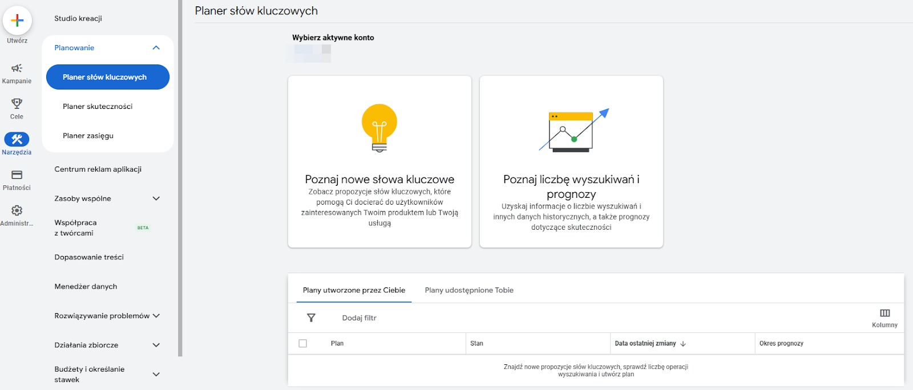
Task: Expand Zasoby wspólne section
Action: (156, 198)
